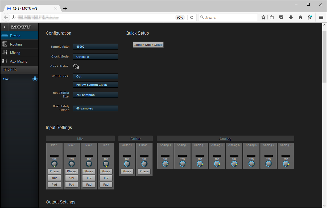Click the site information icon in the address bar
327x208 pixels.
coord(14,17)
